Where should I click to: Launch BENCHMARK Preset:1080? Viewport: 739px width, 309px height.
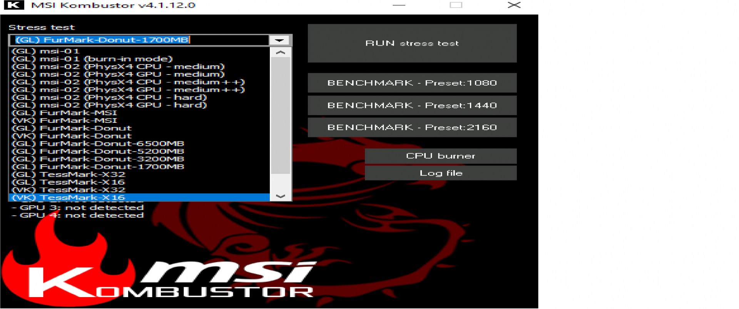[412, 83]
